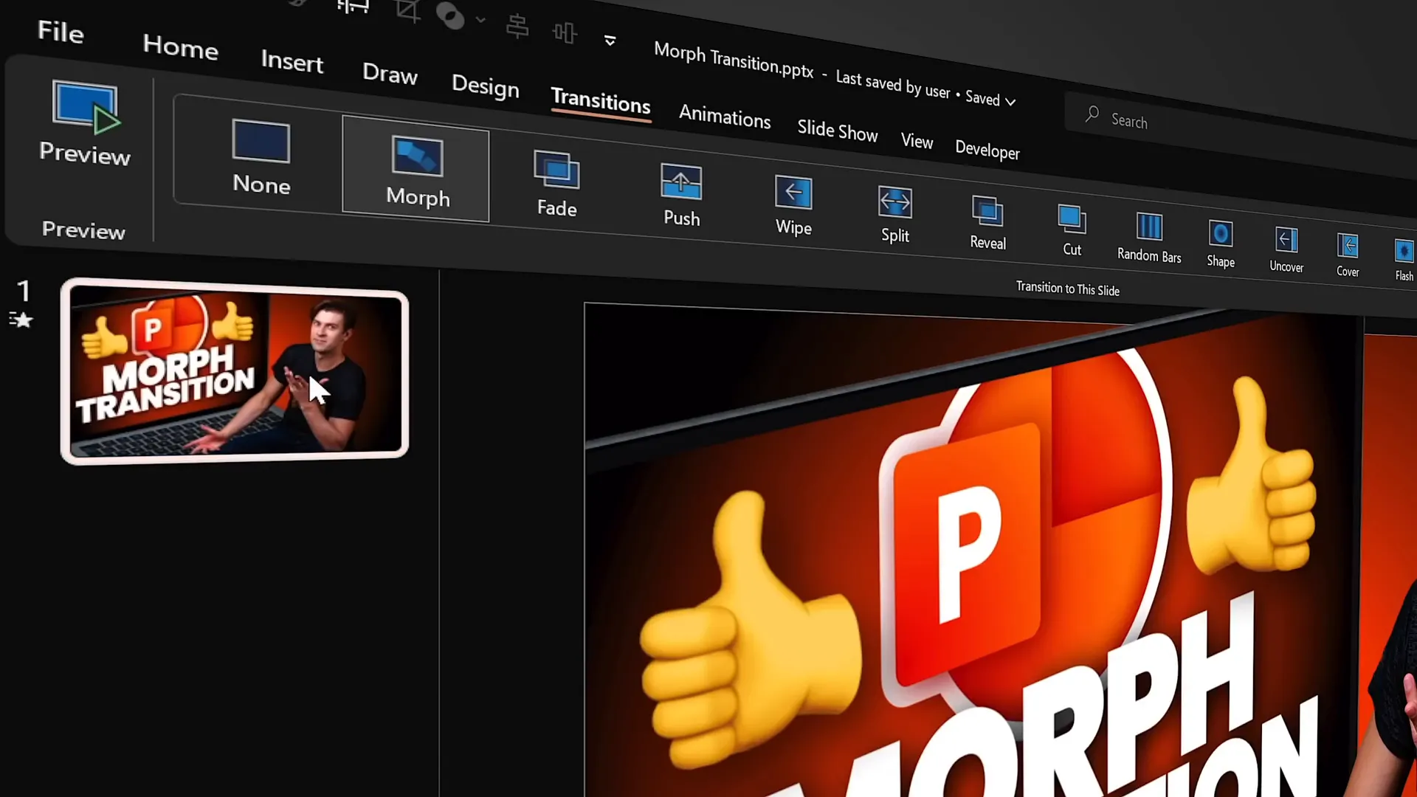The image size is (1417, 797).
Task: Click the Preview transition button
Action: 85,123
